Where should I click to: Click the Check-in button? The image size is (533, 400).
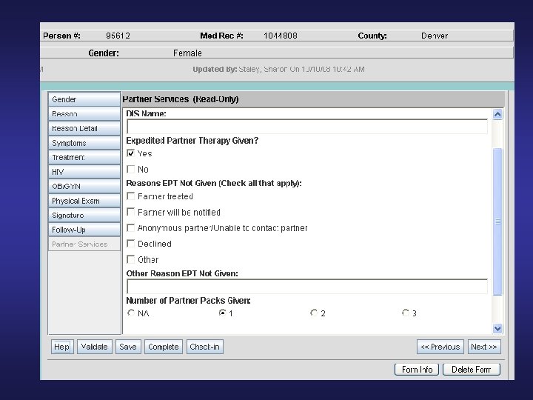204,347
